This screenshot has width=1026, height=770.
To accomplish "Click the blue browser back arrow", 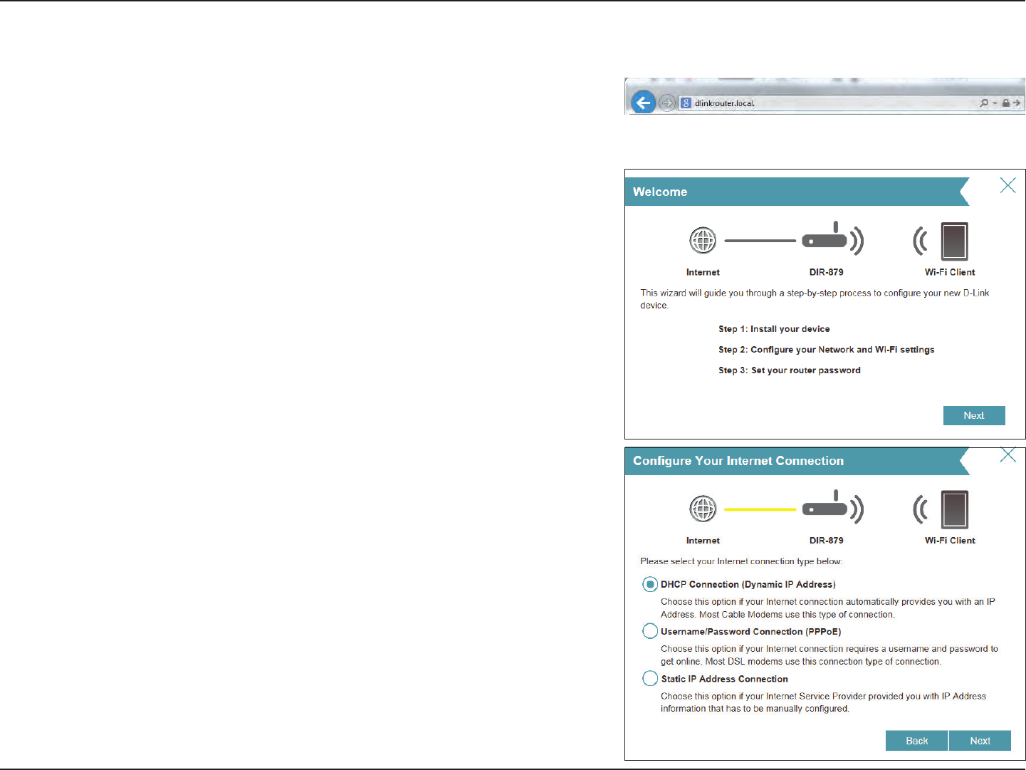I will click(643, 103).
